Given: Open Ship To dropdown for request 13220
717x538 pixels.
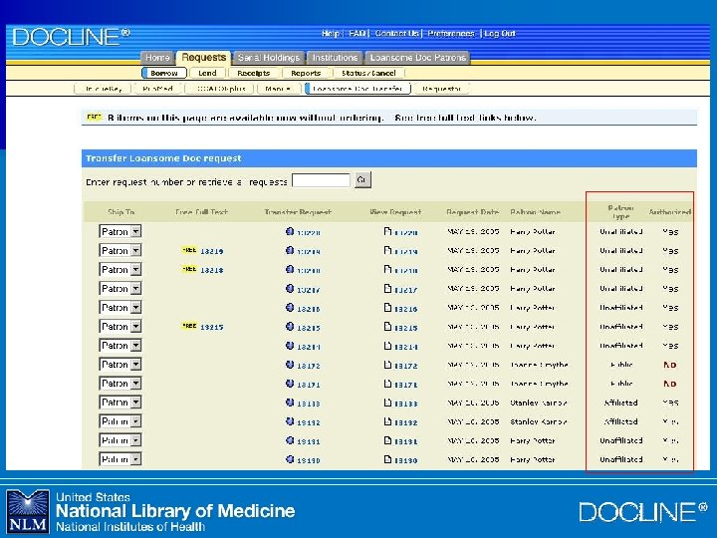Looking at the screenshot, I should (120, 231).
